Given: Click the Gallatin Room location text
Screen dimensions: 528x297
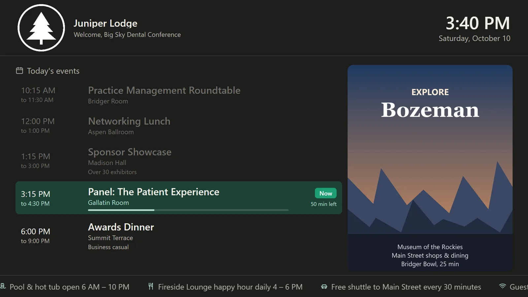Looking at the screenshot, I should pyautogui.click(x=108, y=203).
